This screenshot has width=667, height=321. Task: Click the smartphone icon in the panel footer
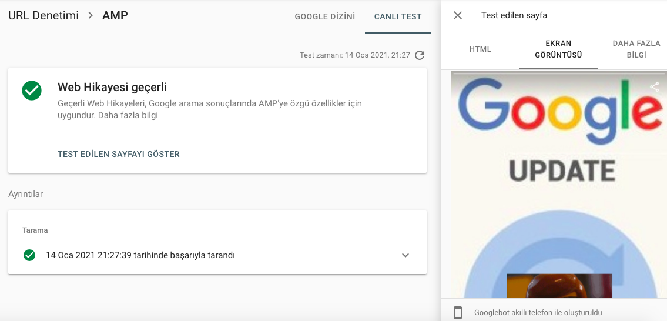[x=458, y=313]
